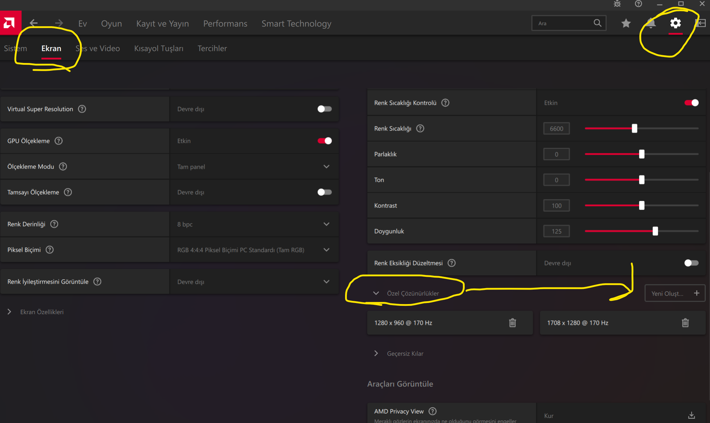
Task: Click the Doygunluk slider handle
Action: [655, 231]
